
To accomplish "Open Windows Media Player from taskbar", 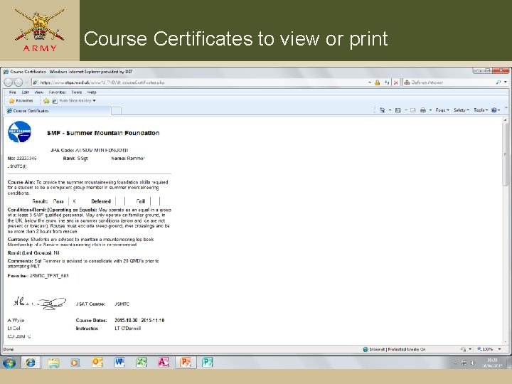I will (x=75, y=363).
